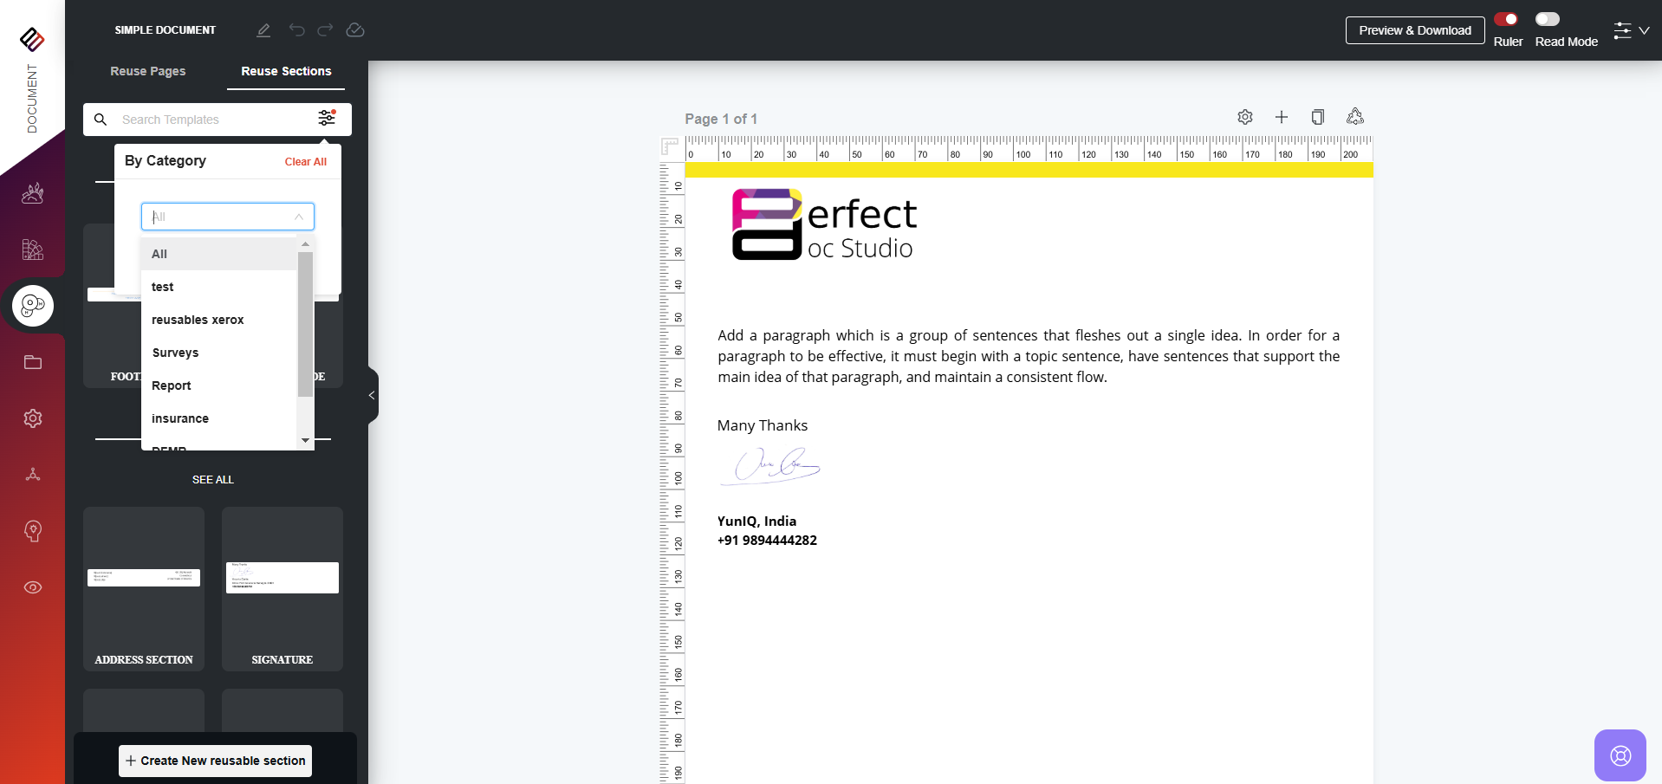Image resolution: width=1662 pixels, height=784 pixels.
Task: Turn off the Ruler toggle
Action: (x=1506, y=19)
